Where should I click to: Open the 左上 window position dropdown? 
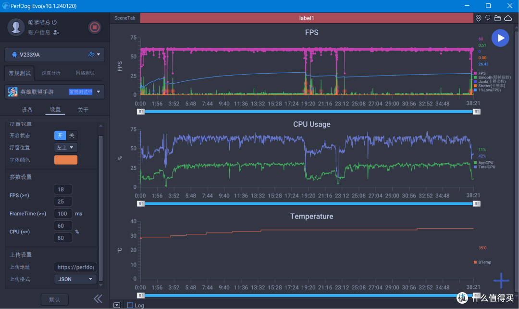coord(65,147)
